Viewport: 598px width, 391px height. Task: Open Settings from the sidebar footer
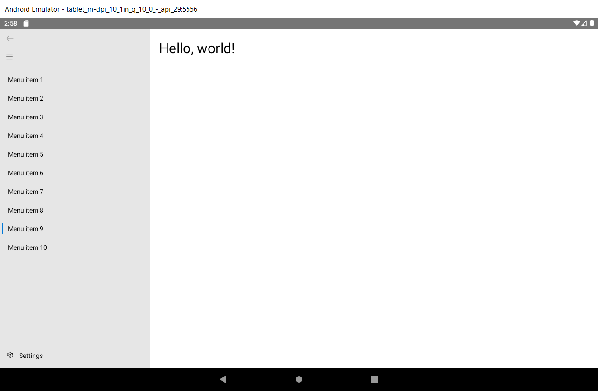[x=31, y=355]
